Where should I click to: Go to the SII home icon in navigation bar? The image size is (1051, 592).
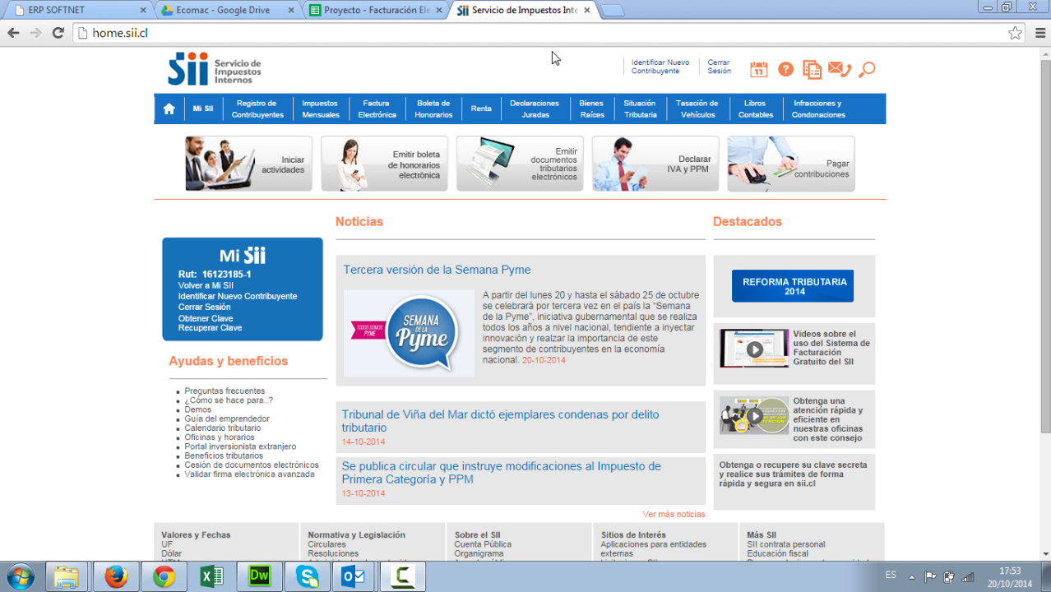pyautogui.click(x=169, y=109)
